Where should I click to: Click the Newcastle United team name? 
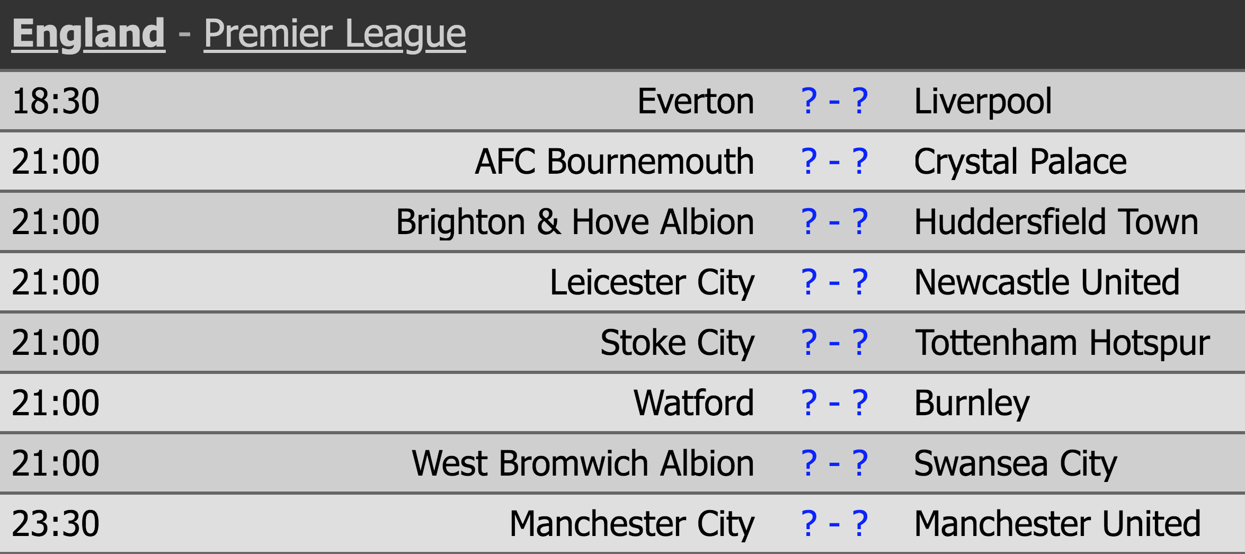click(1047, 282)
